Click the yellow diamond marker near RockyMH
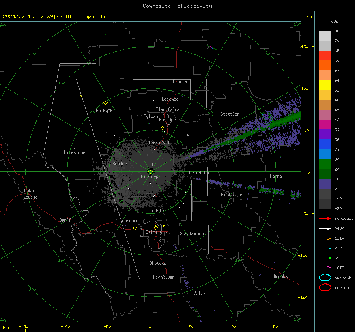Image resolution: width=355 pixels, height=332 pixels. (x=105, y=103)
